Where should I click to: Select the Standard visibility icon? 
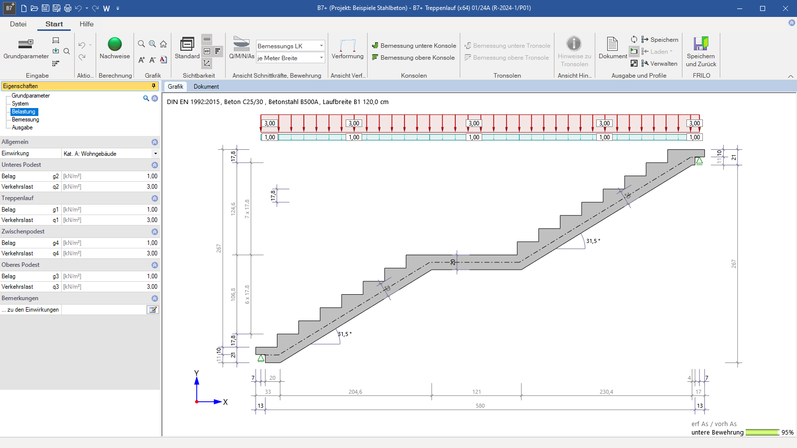point(187,49)
